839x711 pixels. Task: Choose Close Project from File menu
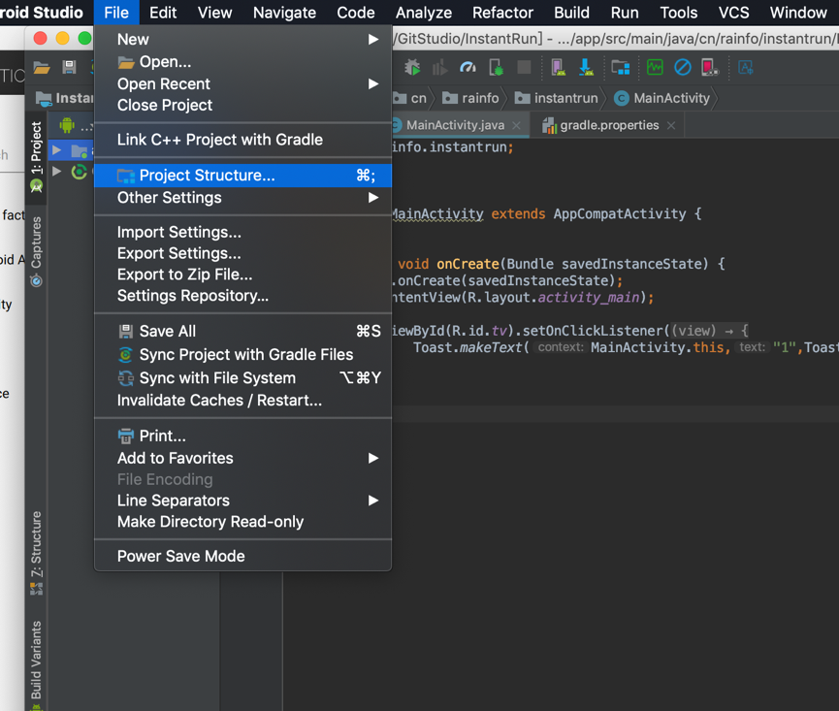point(242,106)
